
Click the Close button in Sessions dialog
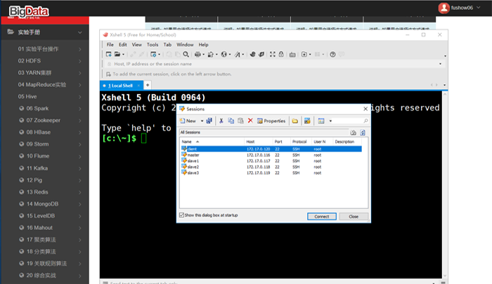[x=354, y=217]
